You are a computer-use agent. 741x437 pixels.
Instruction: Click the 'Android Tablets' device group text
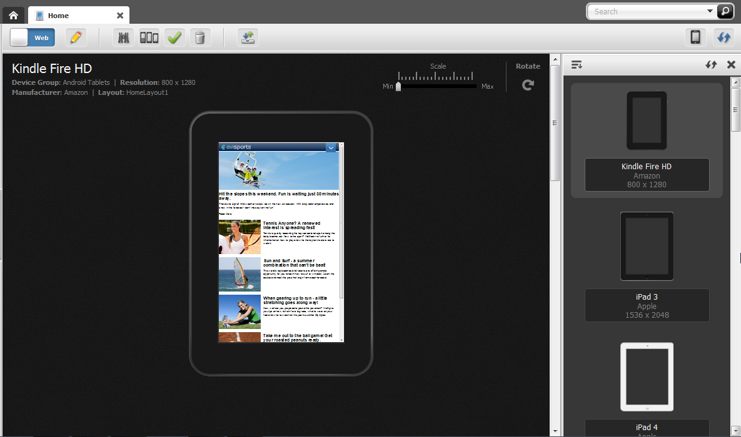click(86, 82)
